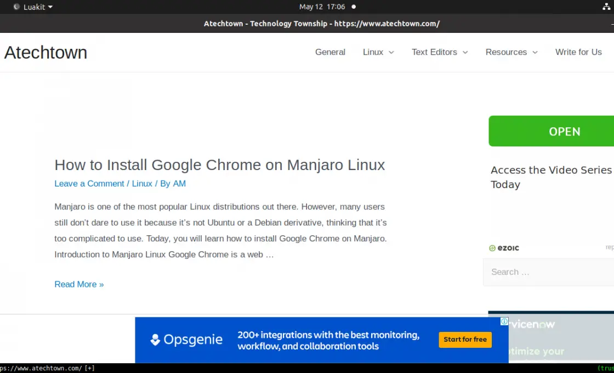Click the Leave a Comment link
This screenshot has width=614, height=373.
pyautogui.click(x=89, y=184)
